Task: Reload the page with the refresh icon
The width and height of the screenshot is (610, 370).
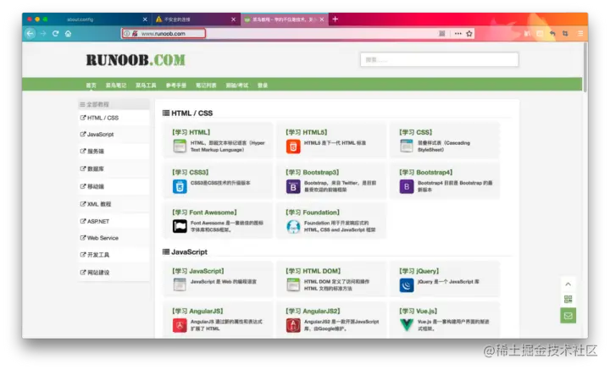Action: pyautogui.click(x=56, y=33)
